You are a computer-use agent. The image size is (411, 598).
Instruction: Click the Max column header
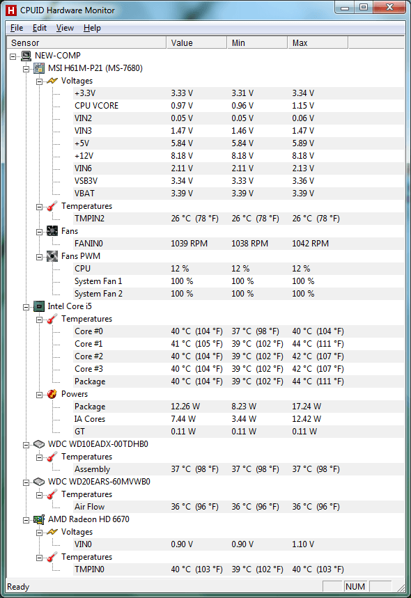(x=318, y=42)
